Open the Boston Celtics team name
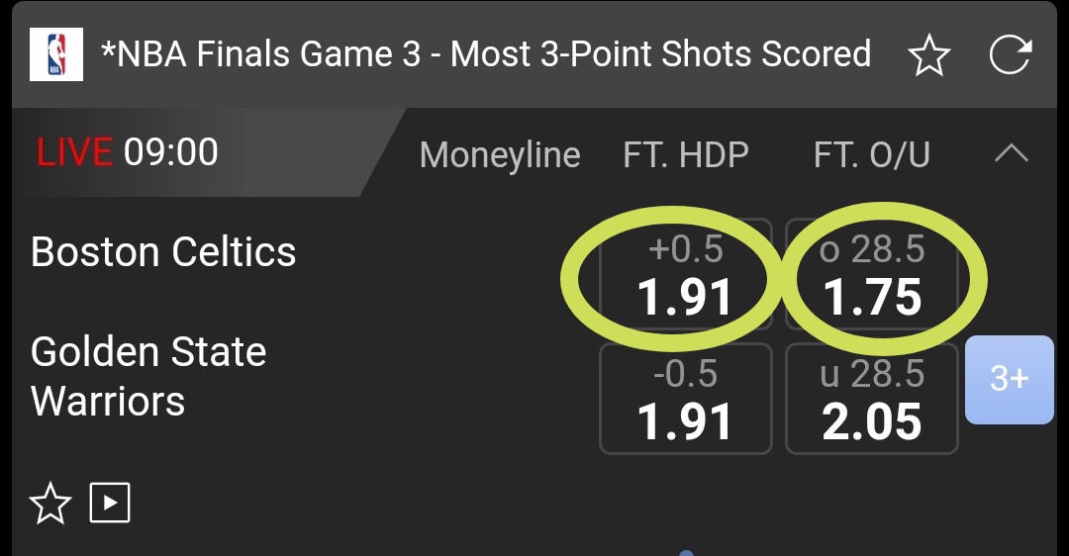 [x=163, y=252]
